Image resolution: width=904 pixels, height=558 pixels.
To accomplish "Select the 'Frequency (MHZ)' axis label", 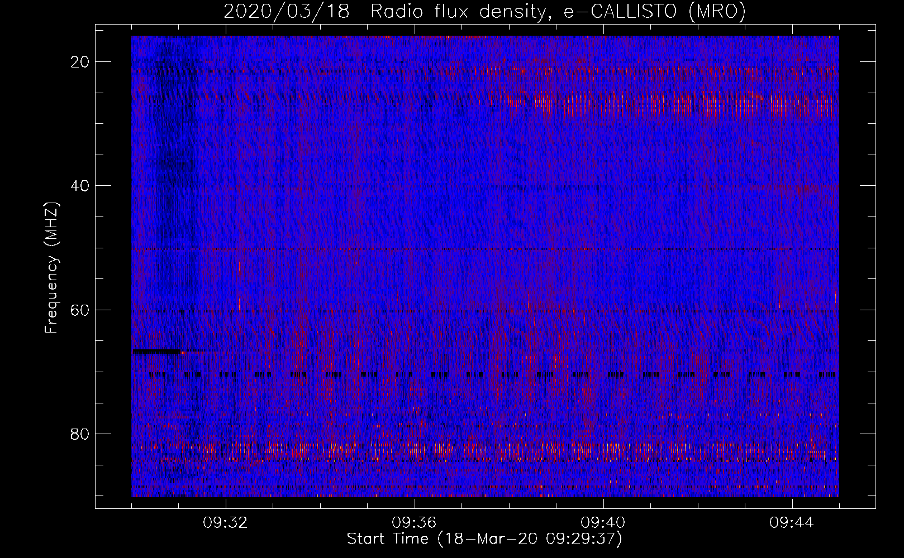I will coord(51,268).
